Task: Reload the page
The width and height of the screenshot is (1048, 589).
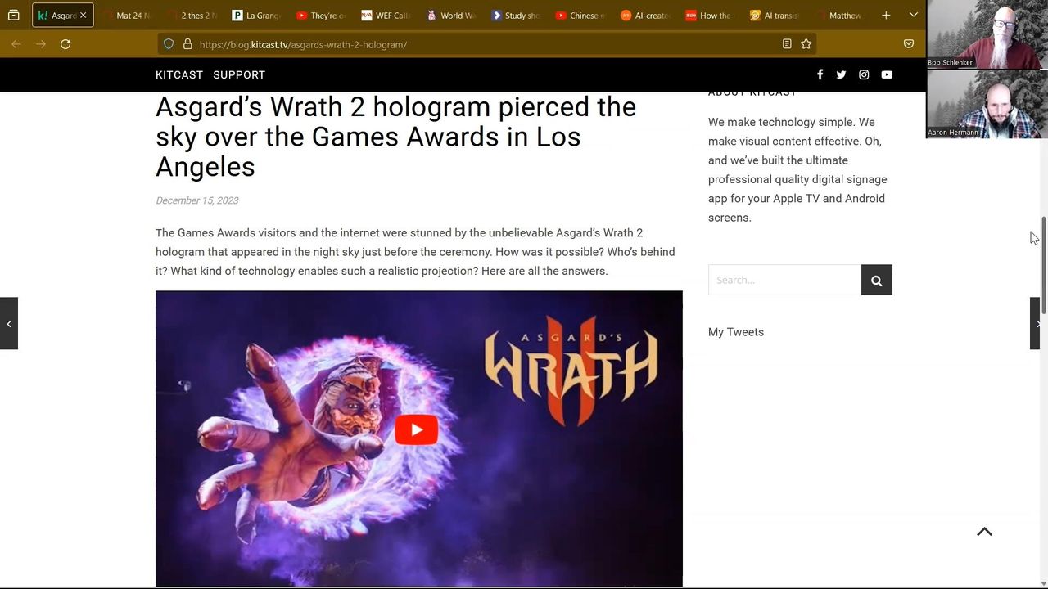Action: click(65, 44)
